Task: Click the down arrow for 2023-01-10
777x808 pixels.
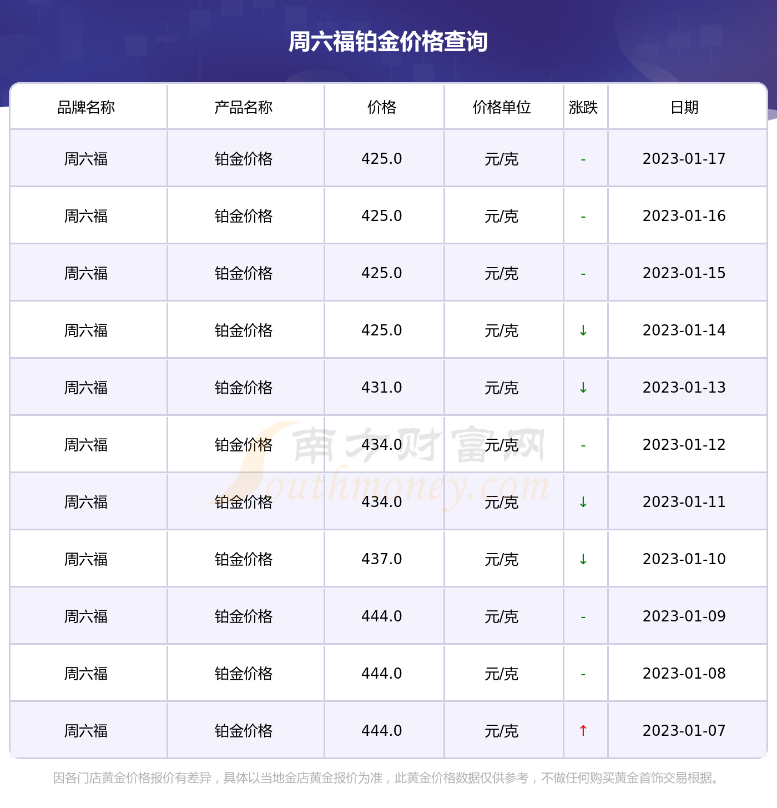Action: 583,559
